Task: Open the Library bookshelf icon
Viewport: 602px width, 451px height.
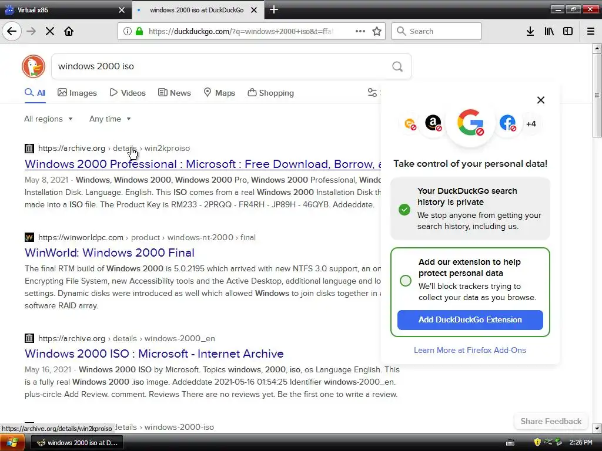Action: tap(549, 31)
